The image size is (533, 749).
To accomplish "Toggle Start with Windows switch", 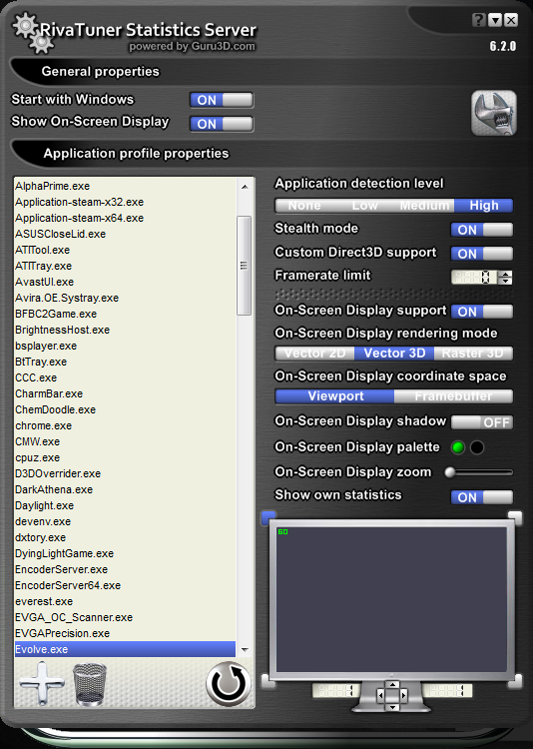I will 222,100.
